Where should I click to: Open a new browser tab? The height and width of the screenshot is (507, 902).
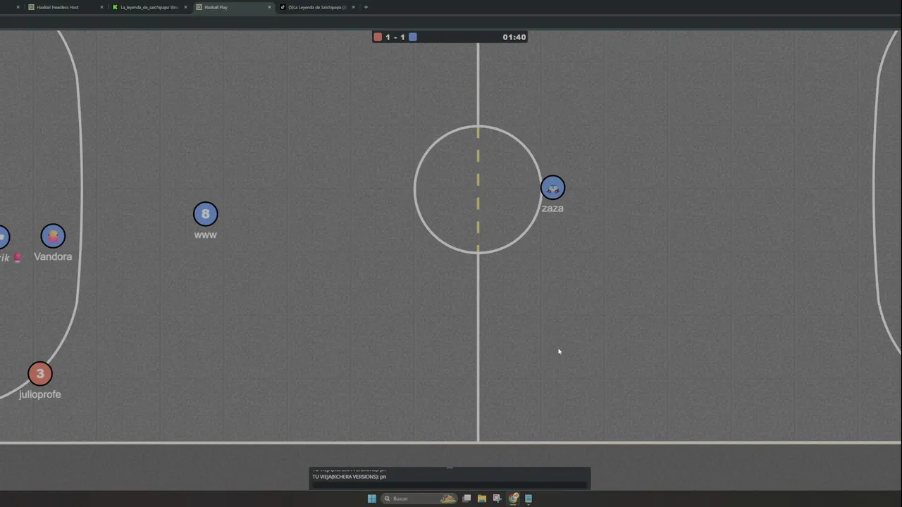pyautogui.click(x=366, y=7)
